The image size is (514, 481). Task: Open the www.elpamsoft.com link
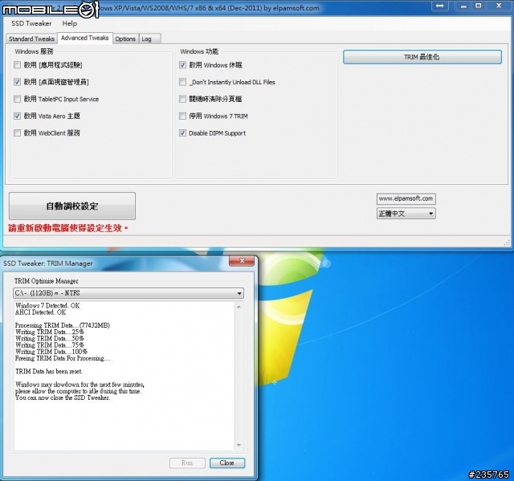point(406,198)
